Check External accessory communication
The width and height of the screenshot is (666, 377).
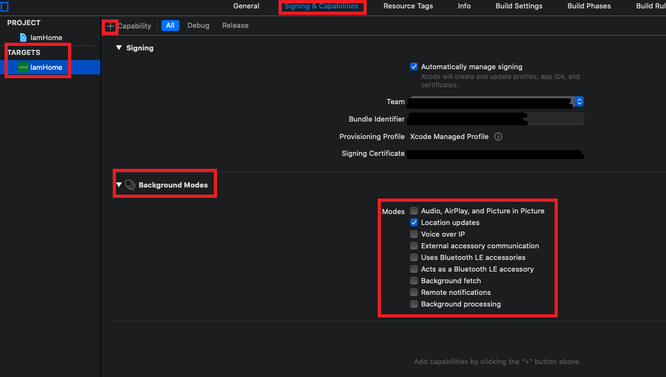(x=414, y=246)
